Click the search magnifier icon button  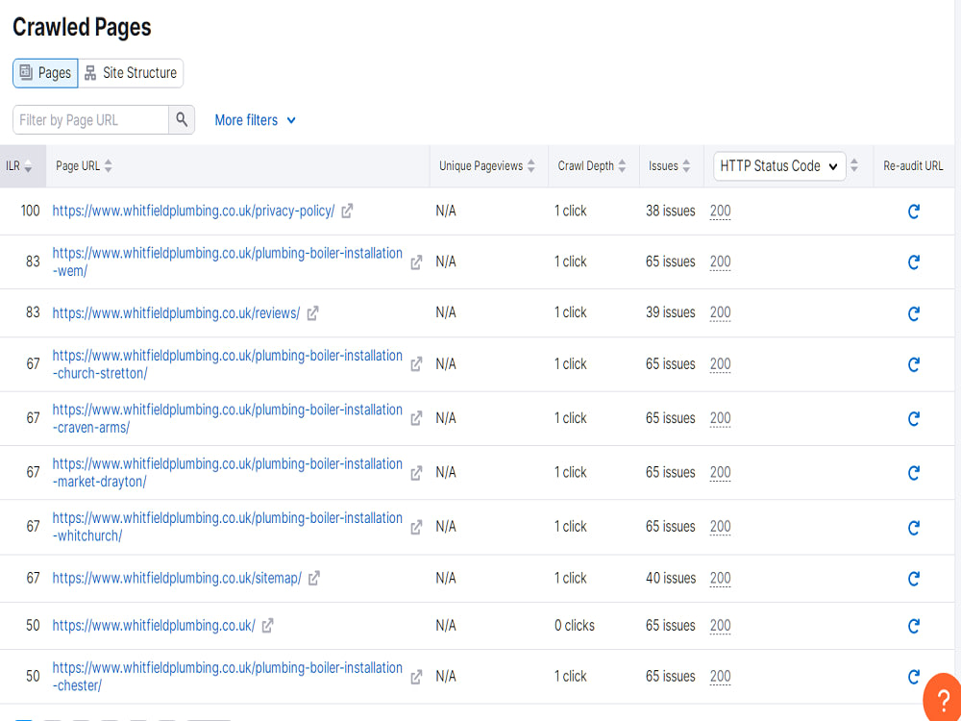[x=182, y=119]
